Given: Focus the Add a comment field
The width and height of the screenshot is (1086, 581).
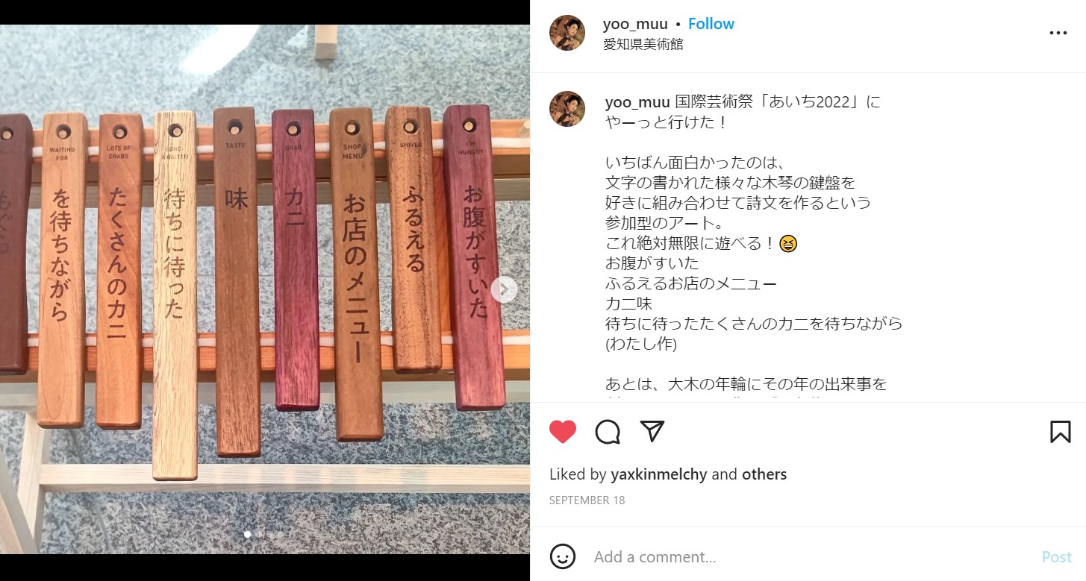Looking at the screenshot, I should [x=810, y=557].
